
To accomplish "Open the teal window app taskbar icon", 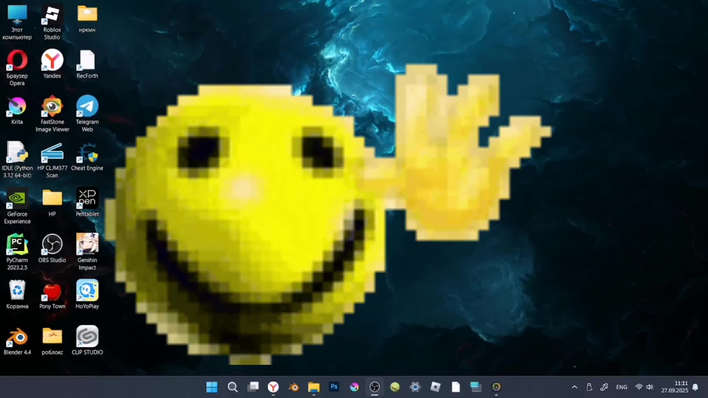I will tap(476, 387).
